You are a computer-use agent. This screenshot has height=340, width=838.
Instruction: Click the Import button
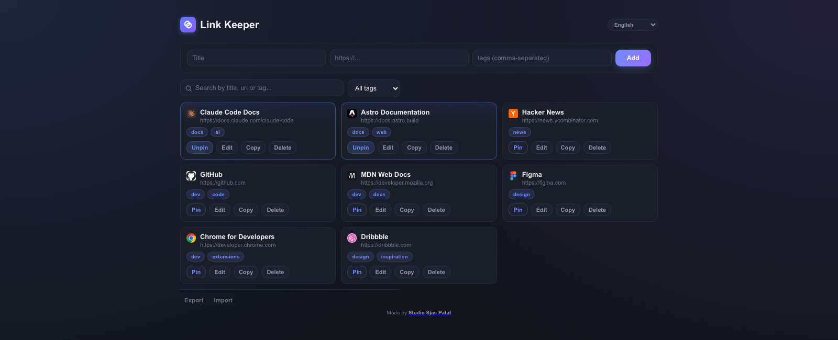223,300
